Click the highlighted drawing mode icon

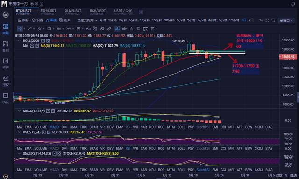(117, 29)
